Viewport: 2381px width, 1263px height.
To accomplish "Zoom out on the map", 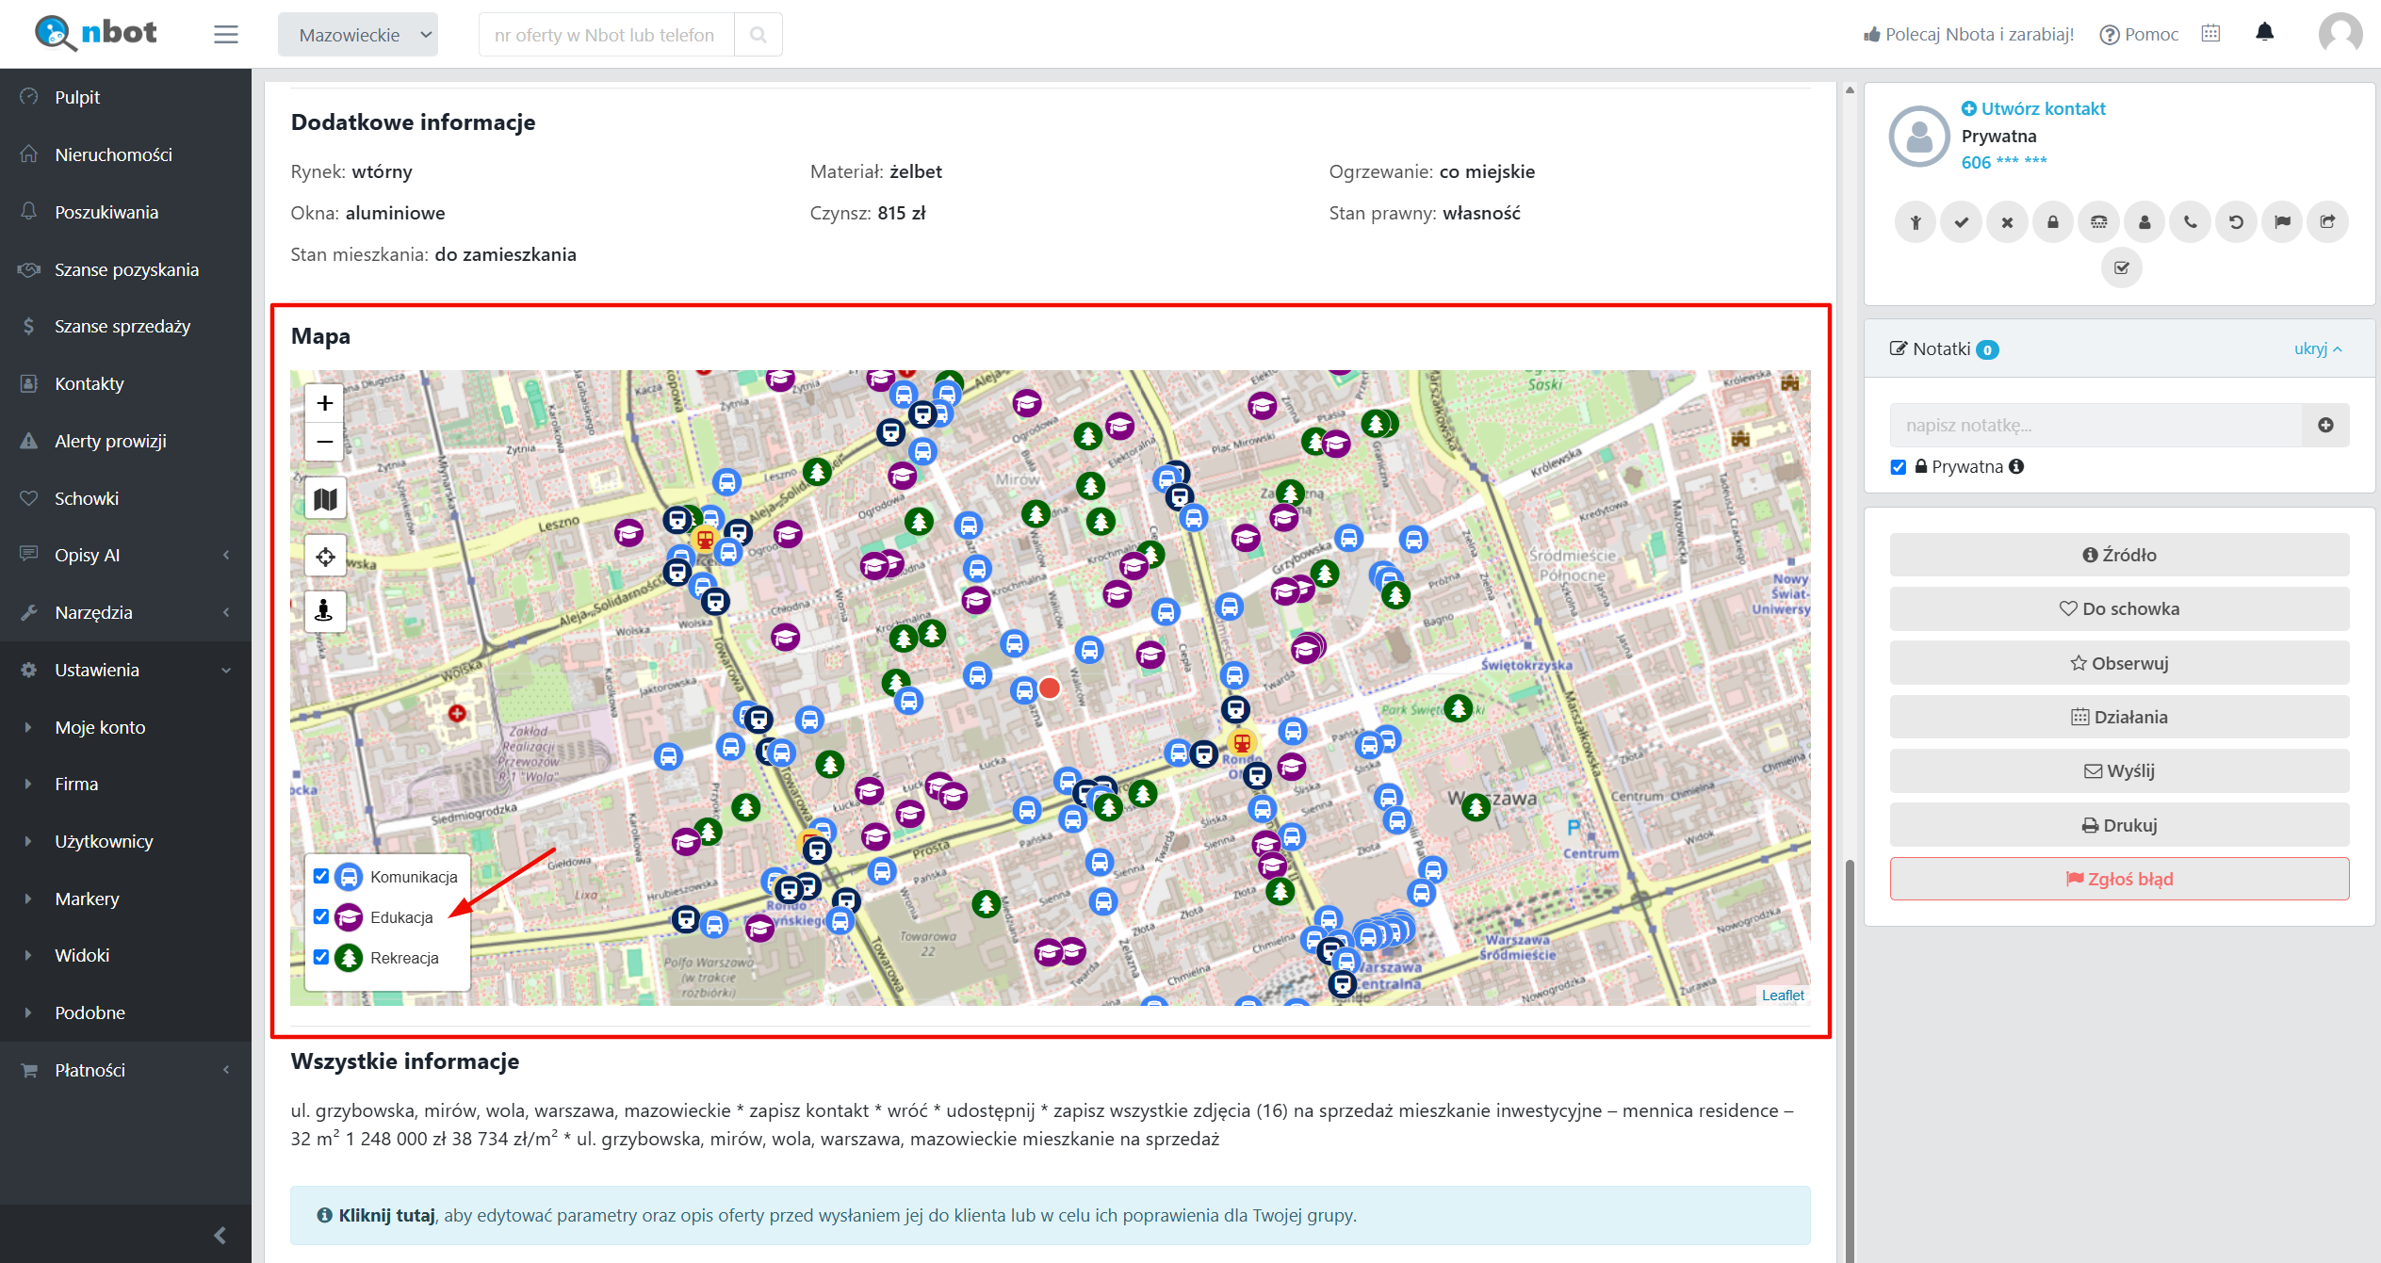I will 325,442.
